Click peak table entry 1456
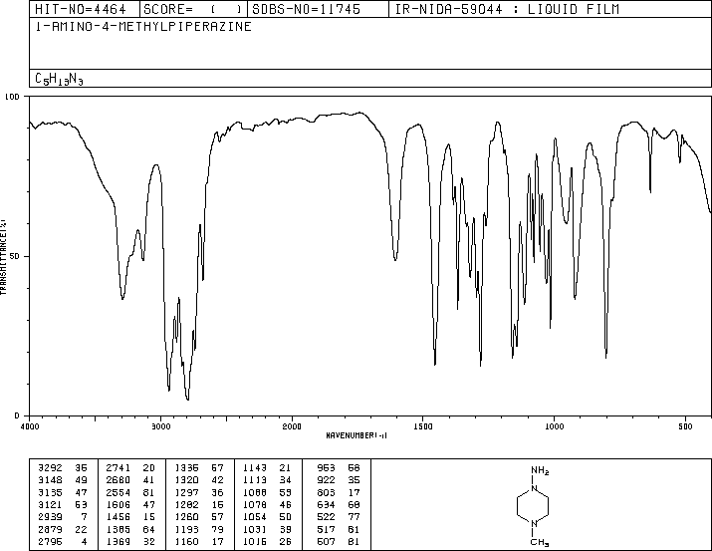 pyautogui.click(x=119, y=517)
